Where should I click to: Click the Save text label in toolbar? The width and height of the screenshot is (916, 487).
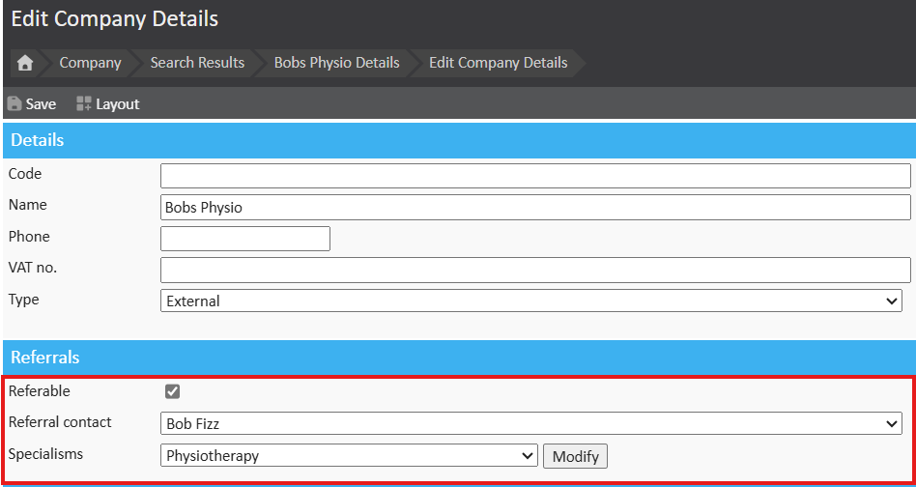click(x=41, y=103)
